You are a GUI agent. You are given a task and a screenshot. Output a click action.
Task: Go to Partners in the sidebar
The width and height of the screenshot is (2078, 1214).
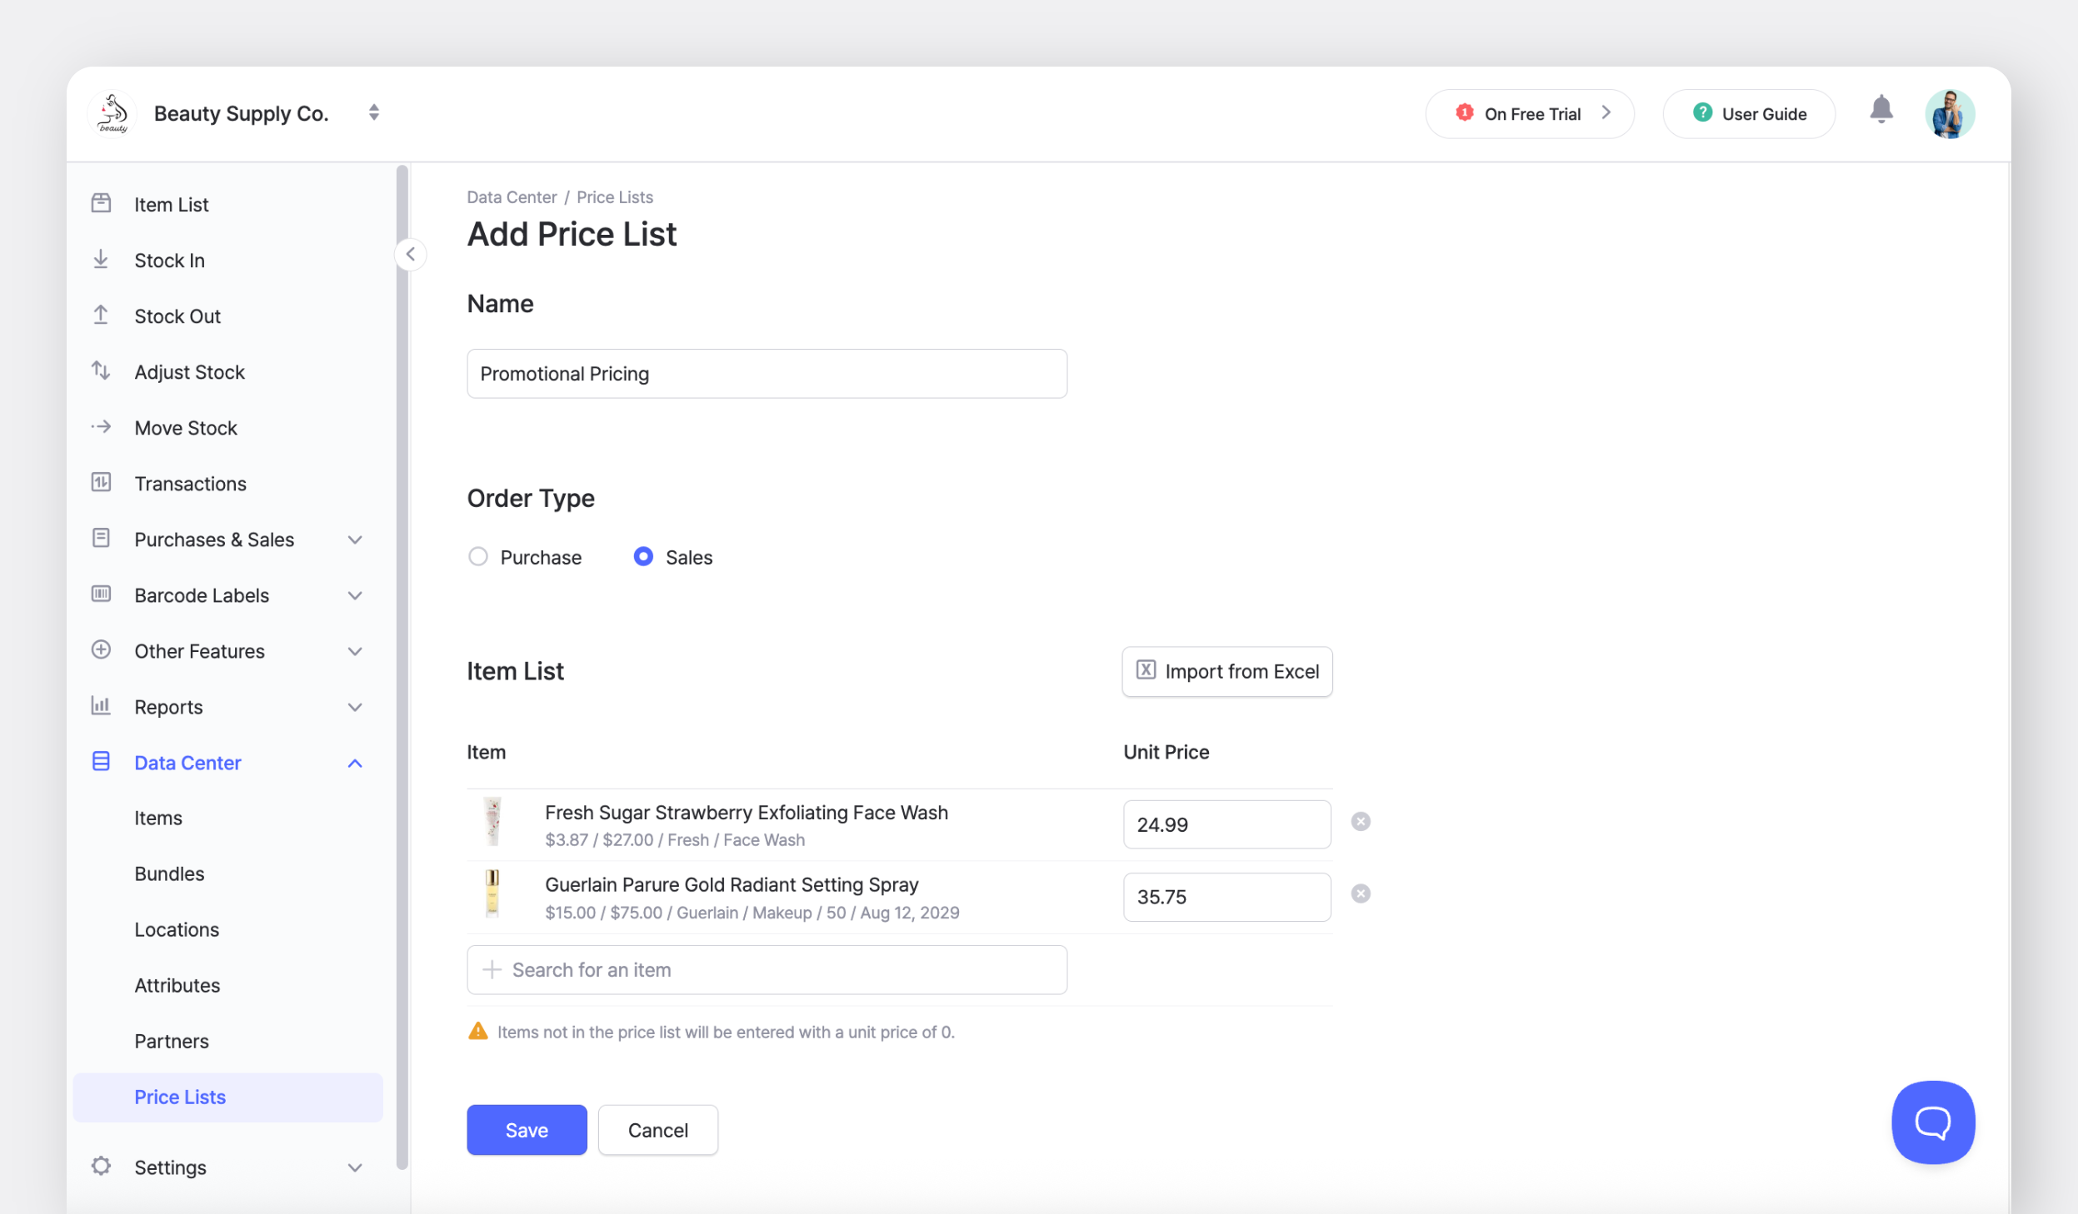pos(172,1041)
